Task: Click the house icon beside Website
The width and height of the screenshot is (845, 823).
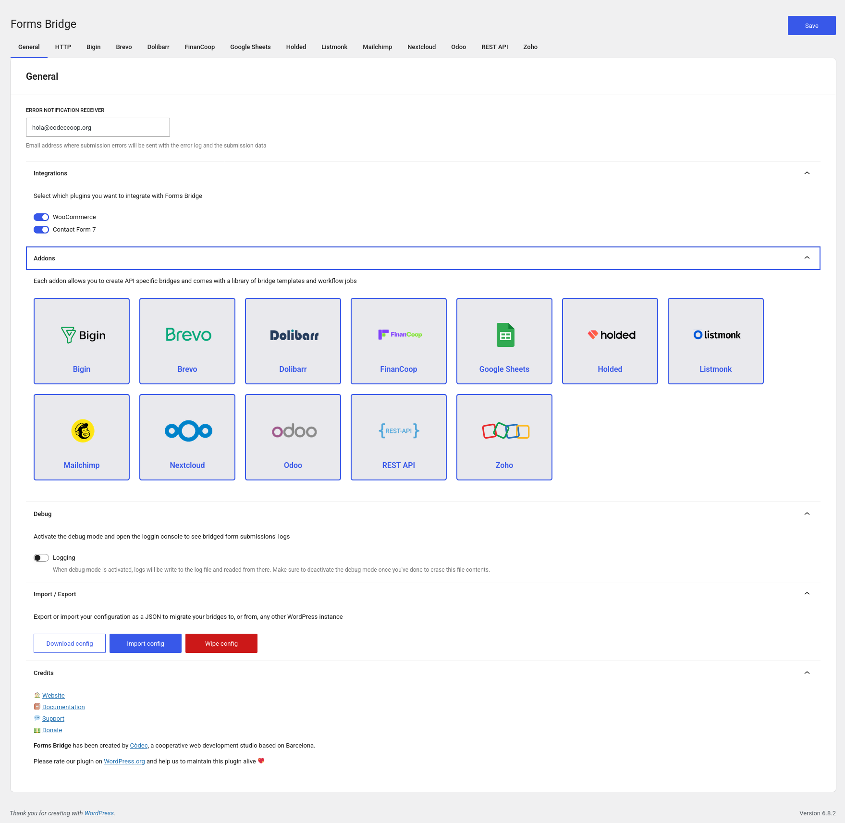Action: click(37, 695)
